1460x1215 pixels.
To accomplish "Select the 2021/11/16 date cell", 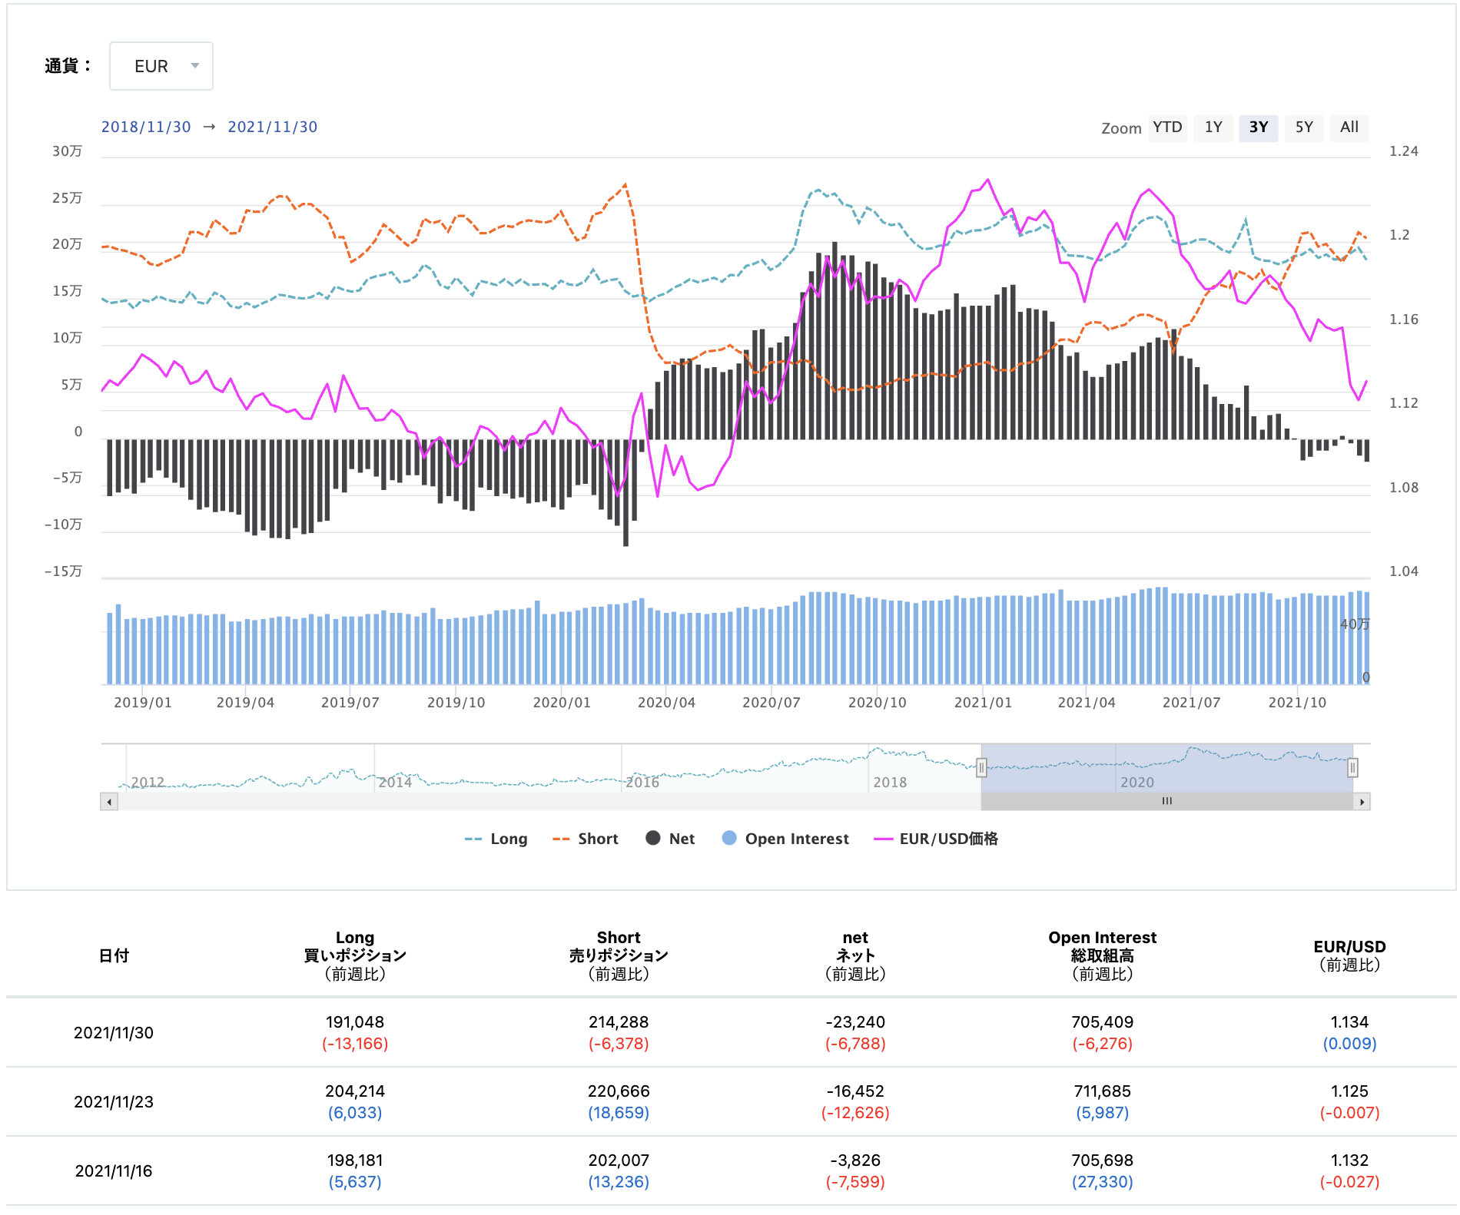I will click(114, 1171).
